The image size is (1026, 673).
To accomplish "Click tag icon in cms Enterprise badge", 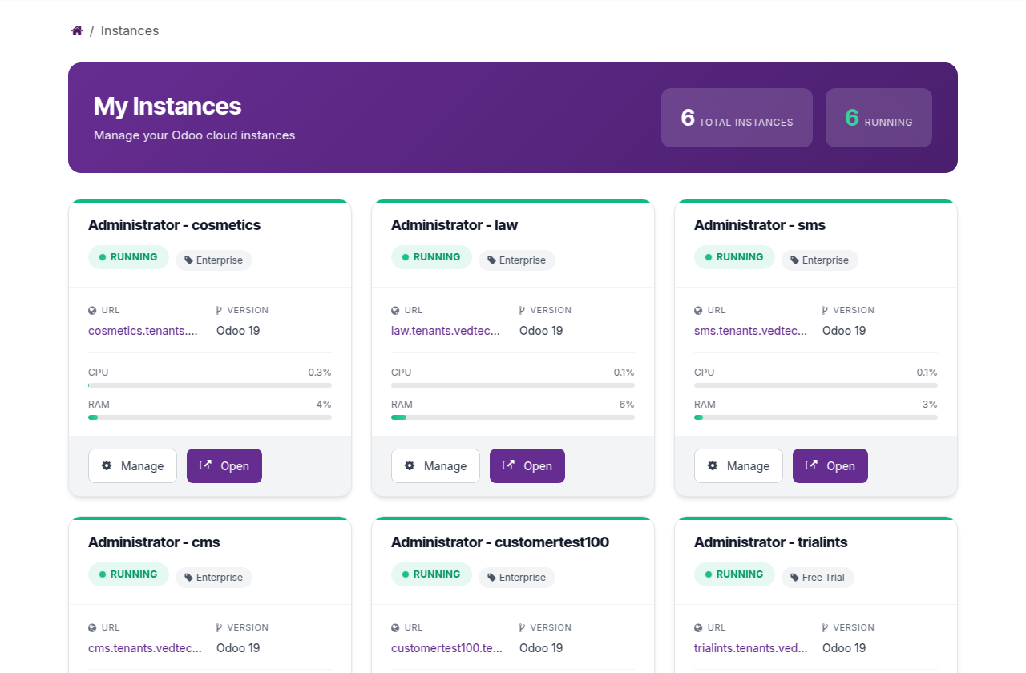I will 188,578.
